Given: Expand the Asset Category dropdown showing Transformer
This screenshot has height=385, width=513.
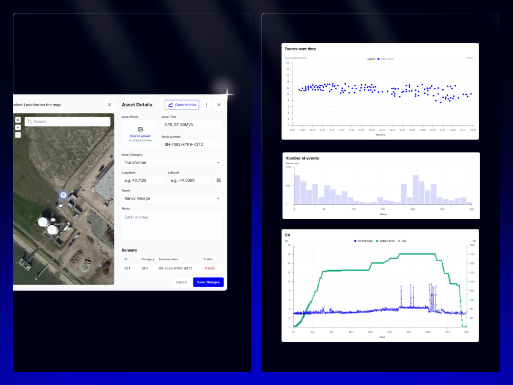Looking at the screenshot, I should tap(172, 162).
